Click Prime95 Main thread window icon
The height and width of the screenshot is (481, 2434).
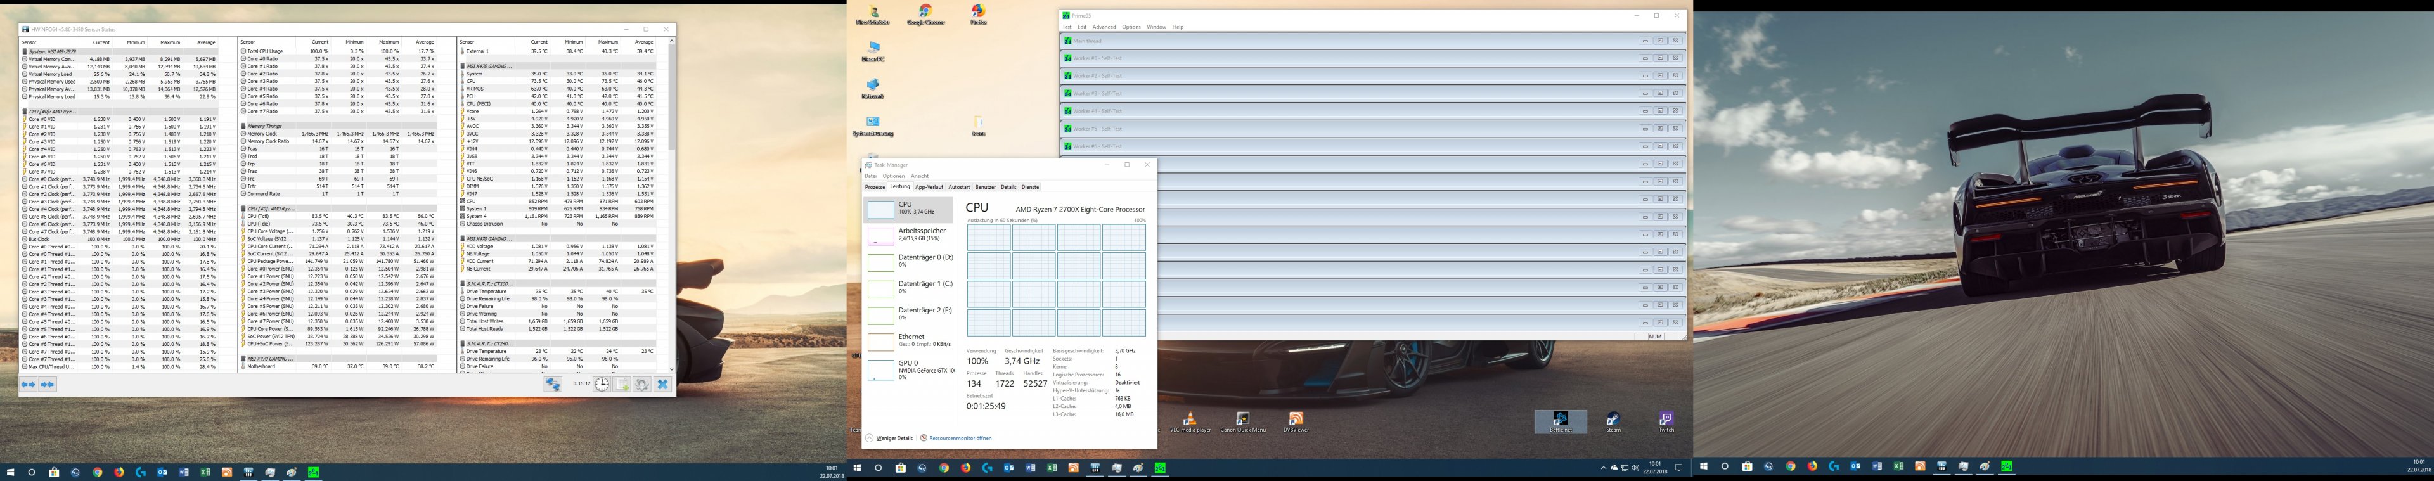coord(1069,41)
